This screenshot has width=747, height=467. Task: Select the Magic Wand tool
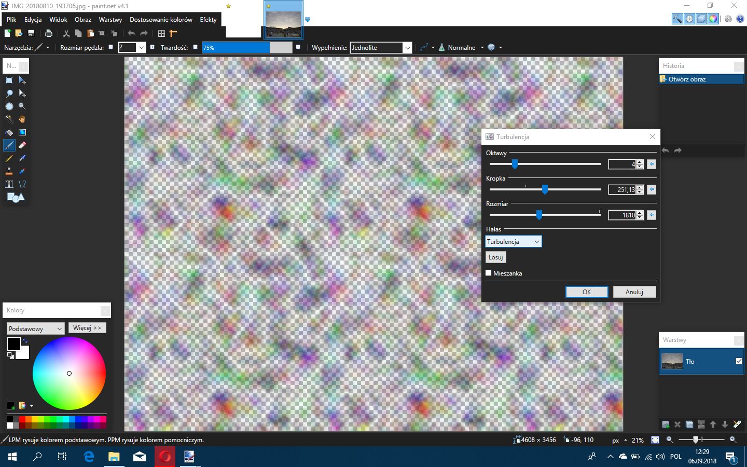(9, 119)
